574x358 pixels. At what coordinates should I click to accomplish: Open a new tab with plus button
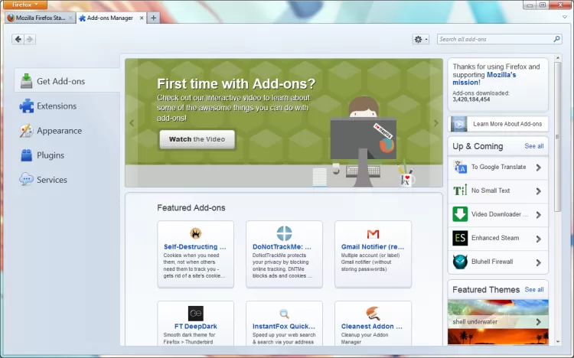(x=153, y=18)
